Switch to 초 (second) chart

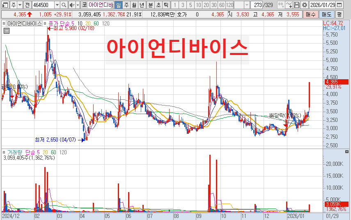click(x=158, y=5)
